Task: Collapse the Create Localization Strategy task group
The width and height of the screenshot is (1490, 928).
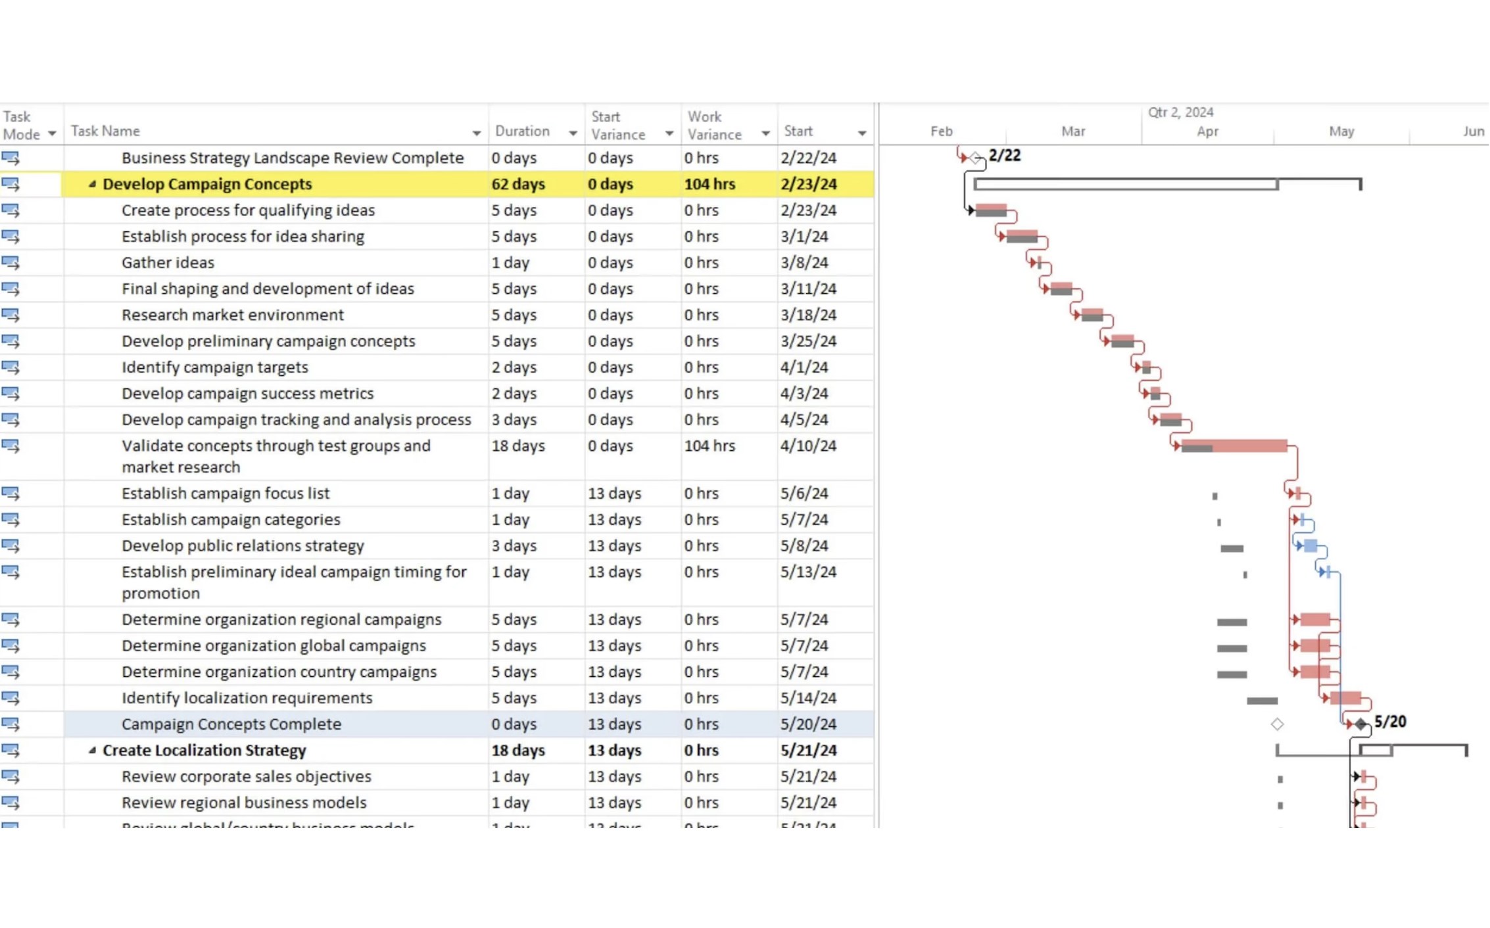Action: 93,750
